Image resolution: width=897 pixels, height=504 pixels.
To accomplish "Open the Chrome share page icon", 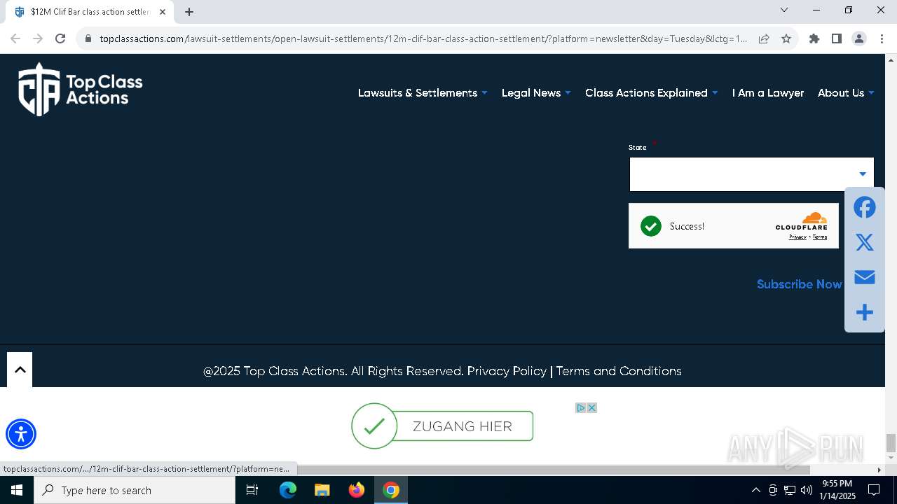I will coord(764,38).
